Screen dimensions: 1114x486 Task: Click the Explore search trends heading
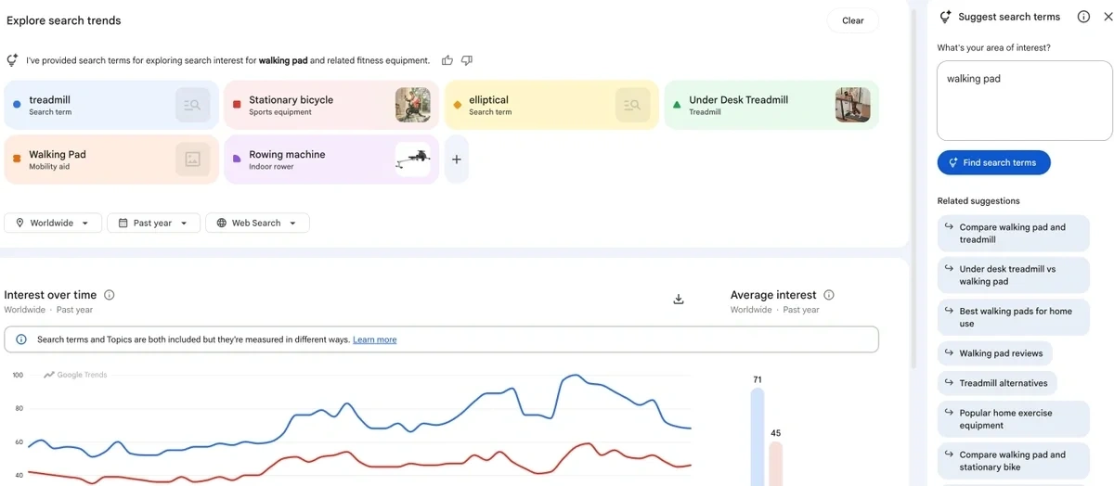[x=64, y=20]
